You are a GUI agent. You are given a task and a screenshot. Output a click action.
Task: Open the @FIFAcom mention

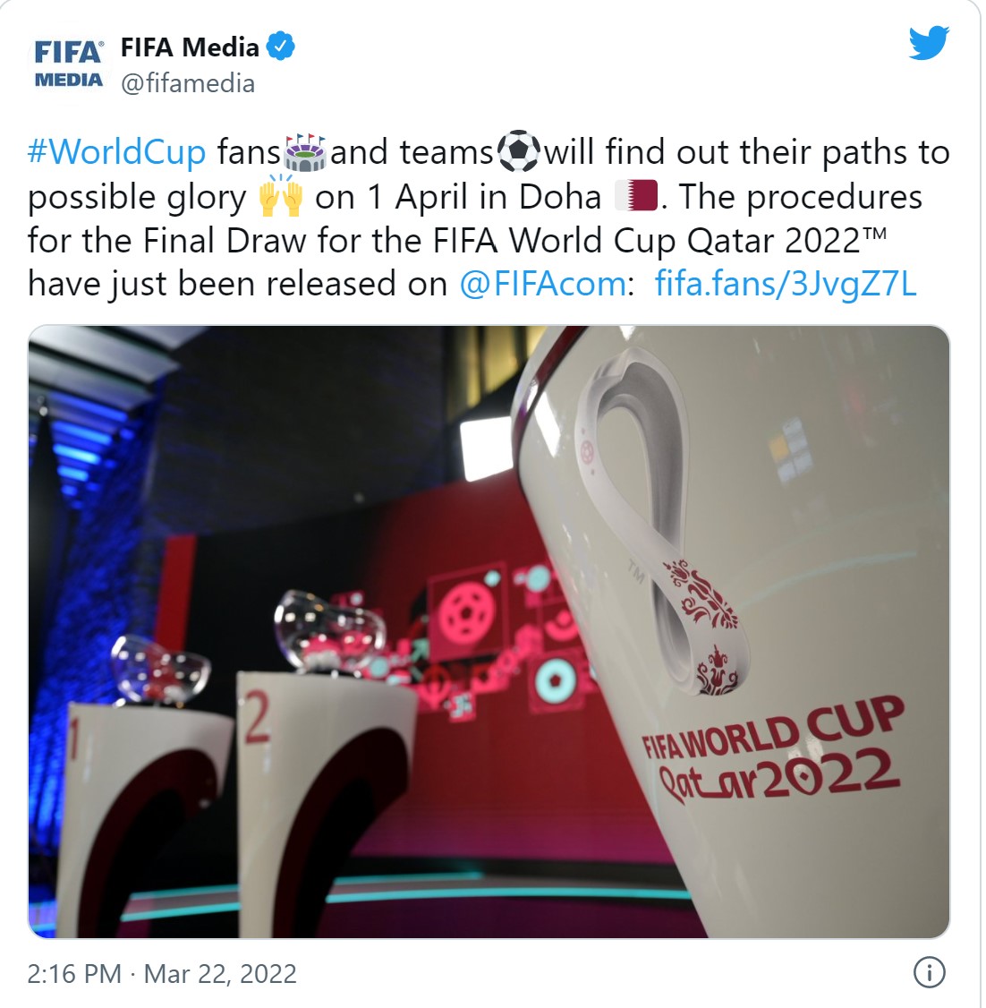click(543, 284)
